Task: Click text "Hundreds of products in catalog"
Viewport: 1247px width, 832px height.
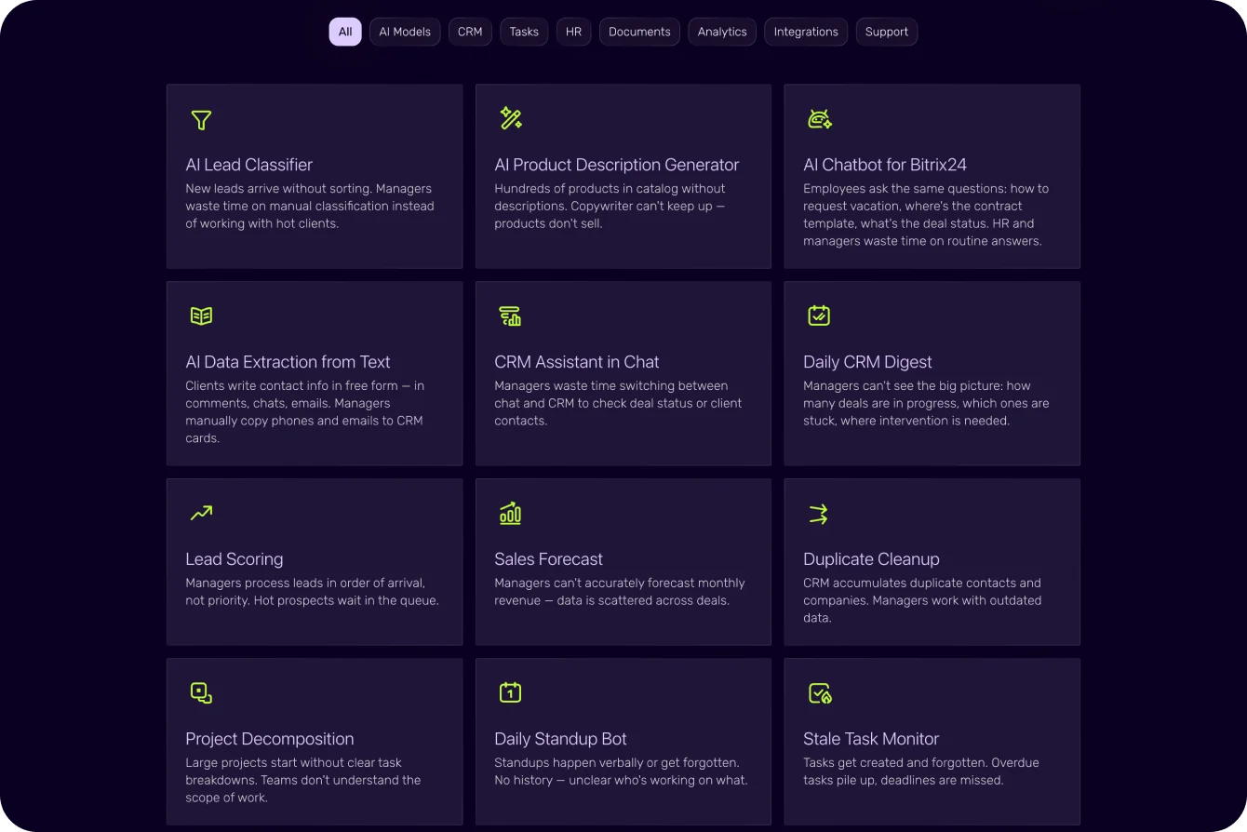Action: tap(586, 189)
